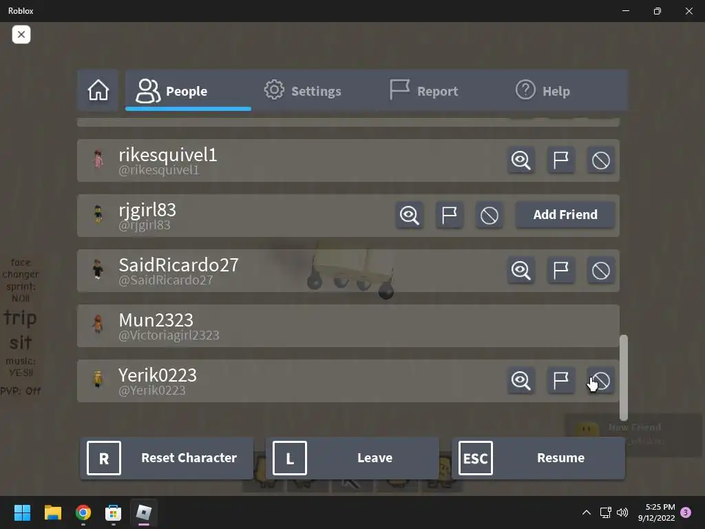Open the Settings tab

302,90
